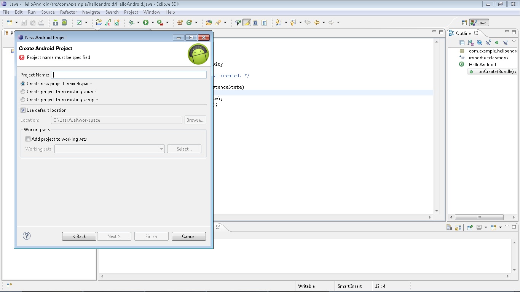Toggle Mark Occurrences highlighter icon

[x=247, y=22]
